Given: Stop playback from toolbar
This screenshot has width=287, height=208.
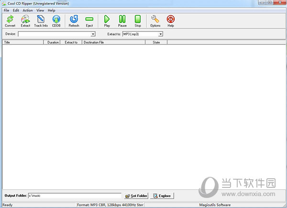Looking at the screenshot, I should pyautogui.click(x=138, y=21).
